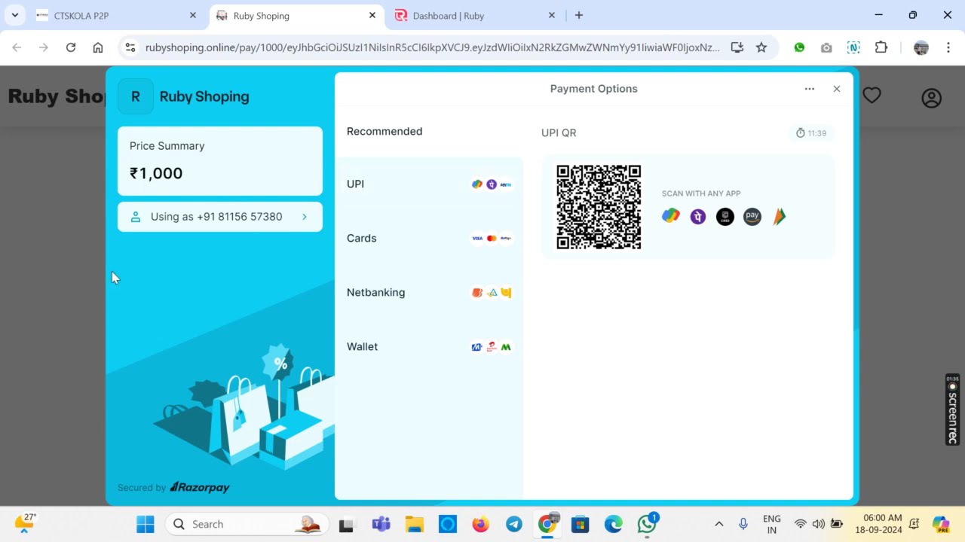
Task: Click the Price Summary label
Action: (x=167, y=146)
